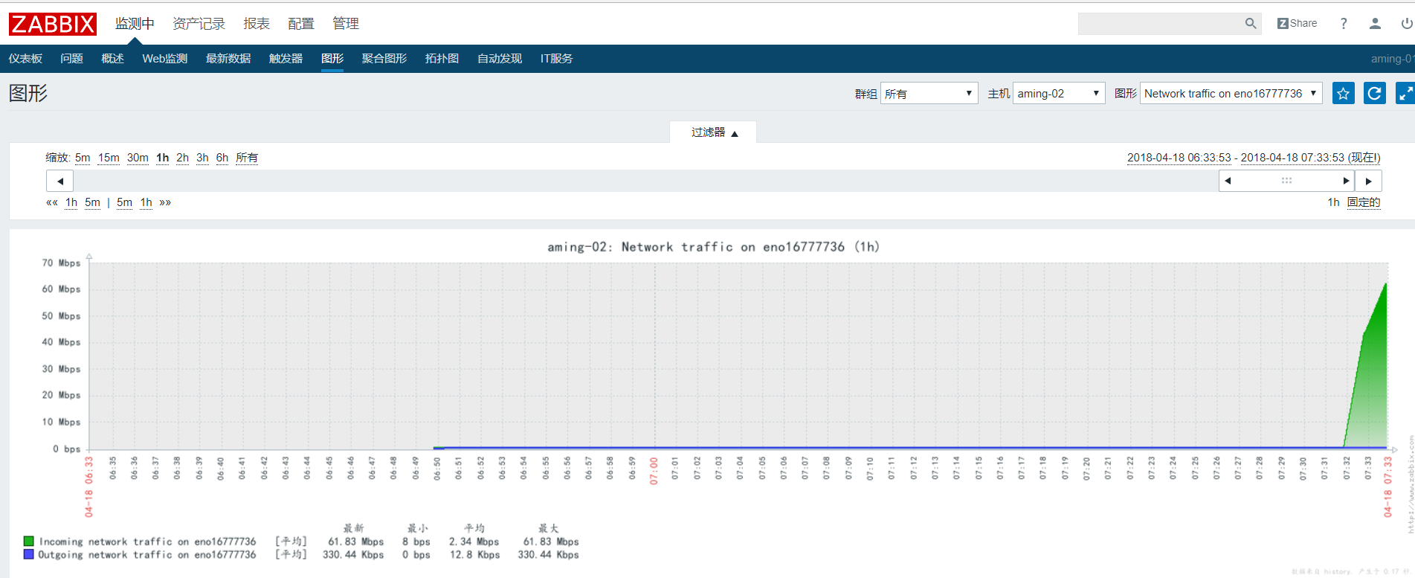The image size is (1415, 578).
Task: Click the 61.83 Mbps latest value
Action: pyautogui.click(x=355, y=542)
